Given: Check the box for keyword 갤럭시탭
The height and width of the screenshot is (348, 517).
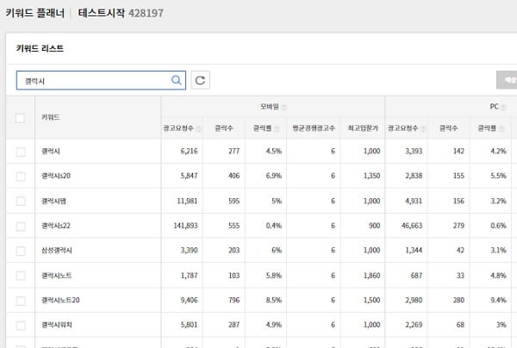Looking at the screenshot, I should pos(21,201).
